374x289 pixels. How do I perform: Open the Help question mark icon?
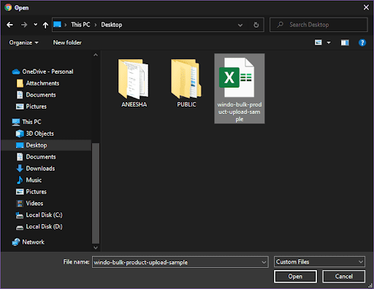(x=362, y=43)
